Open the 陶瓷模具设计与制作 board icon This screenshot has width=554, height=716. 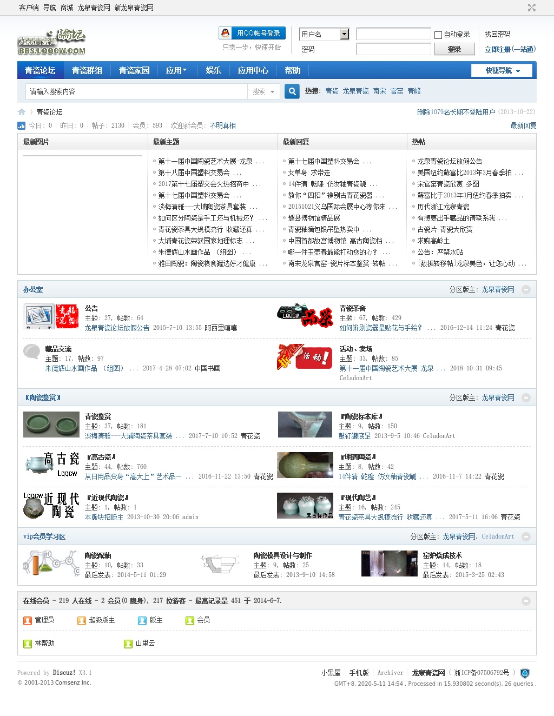(x=220, y=563)
